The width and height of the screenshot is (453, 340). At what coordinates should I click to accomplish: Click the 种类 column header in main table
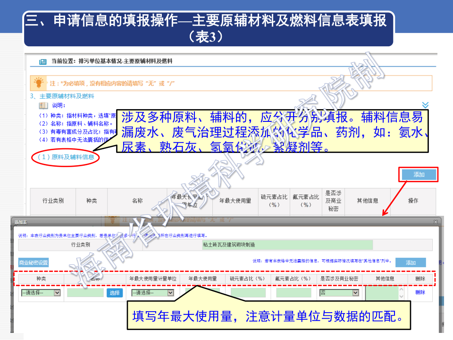tap(92, 201)
